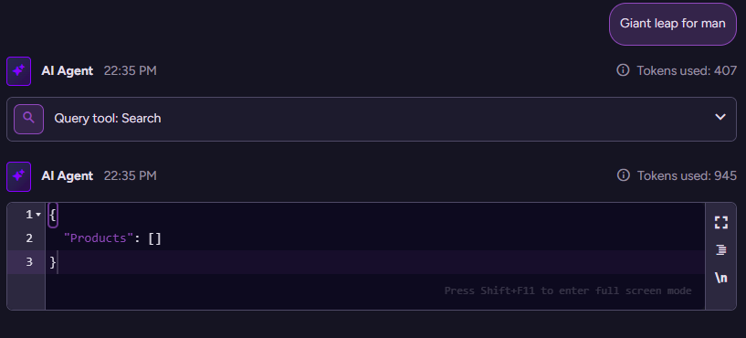Click line number 2 in the editor gutter
The height and width of the screenshot is (338, 746).
(29, 238)
